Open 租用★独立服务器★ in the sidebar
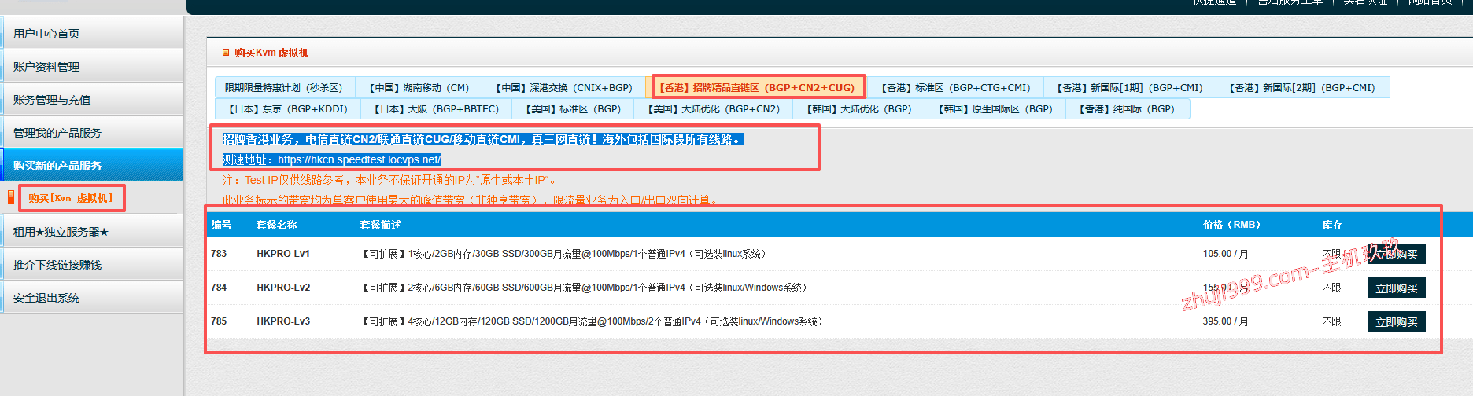 pos(61,232)
